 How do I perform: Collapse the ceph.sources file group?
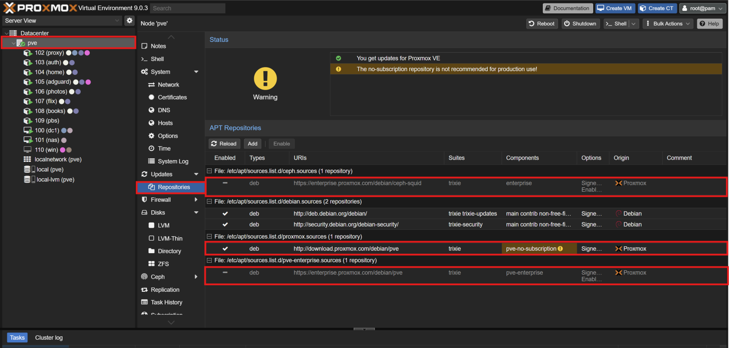tap(209, 171)
